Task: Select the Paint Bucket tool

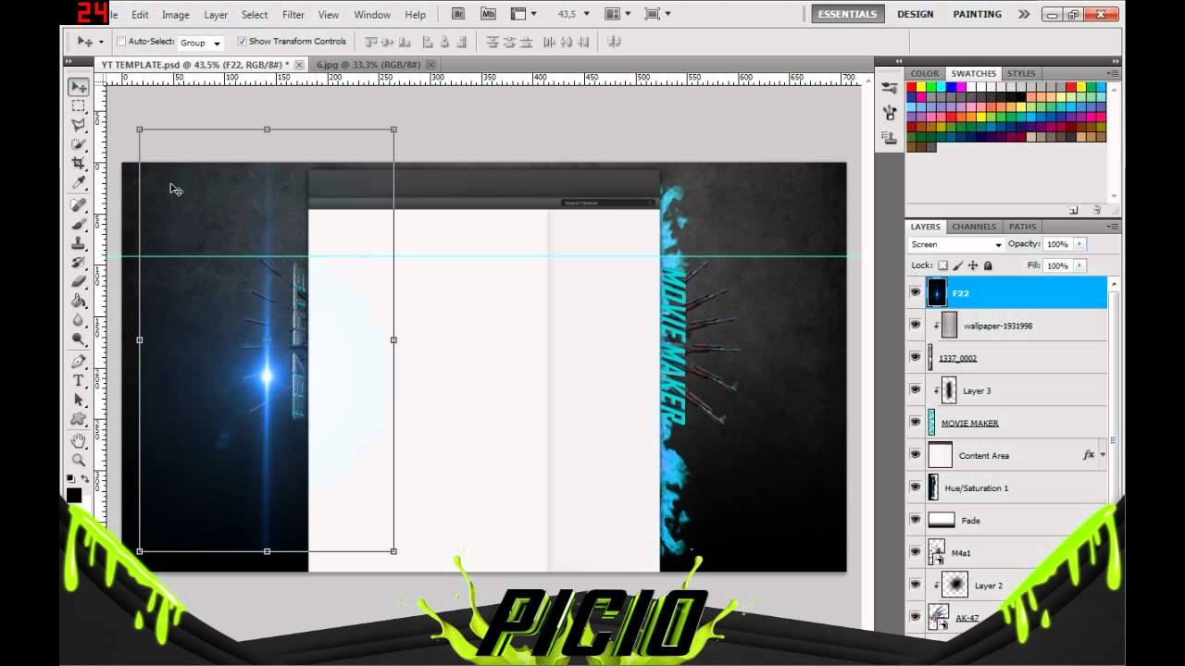Action: point(79,302)
